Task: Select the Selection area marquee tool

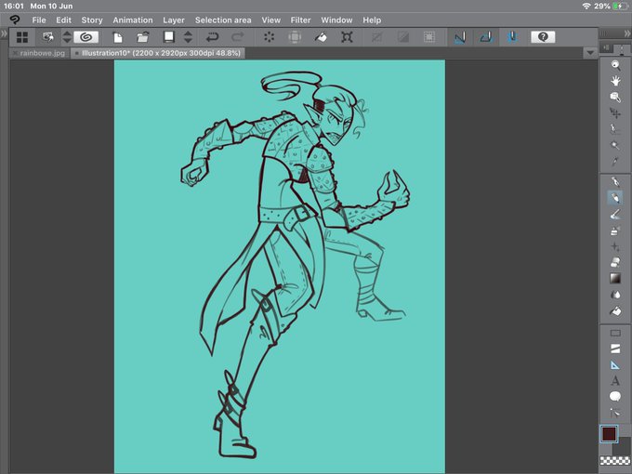Action: pyautogui.click(x=615, y=129)
